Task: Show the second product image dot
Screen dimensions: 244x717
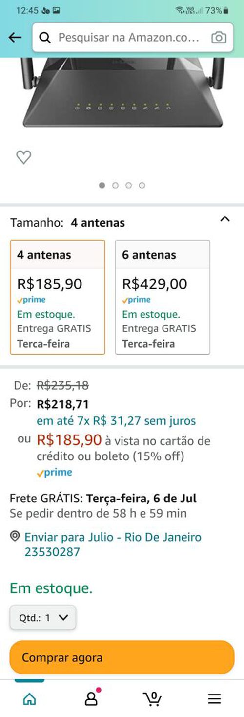Action: coord(115,185)
